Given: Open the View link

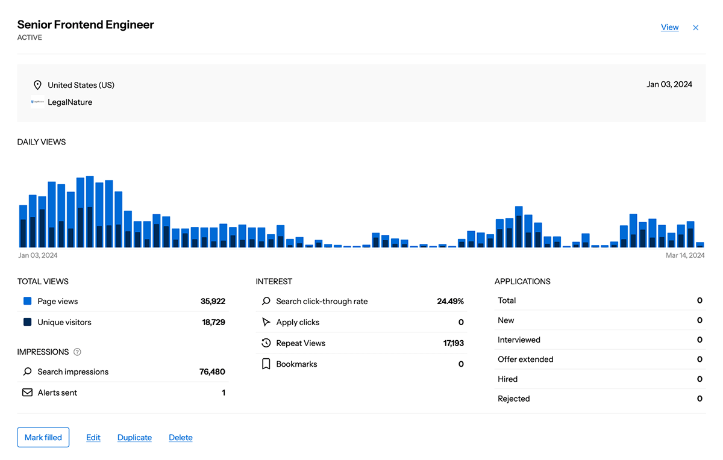Looking at the screenshot, I should pyautogui.click(x=669, y=27).
